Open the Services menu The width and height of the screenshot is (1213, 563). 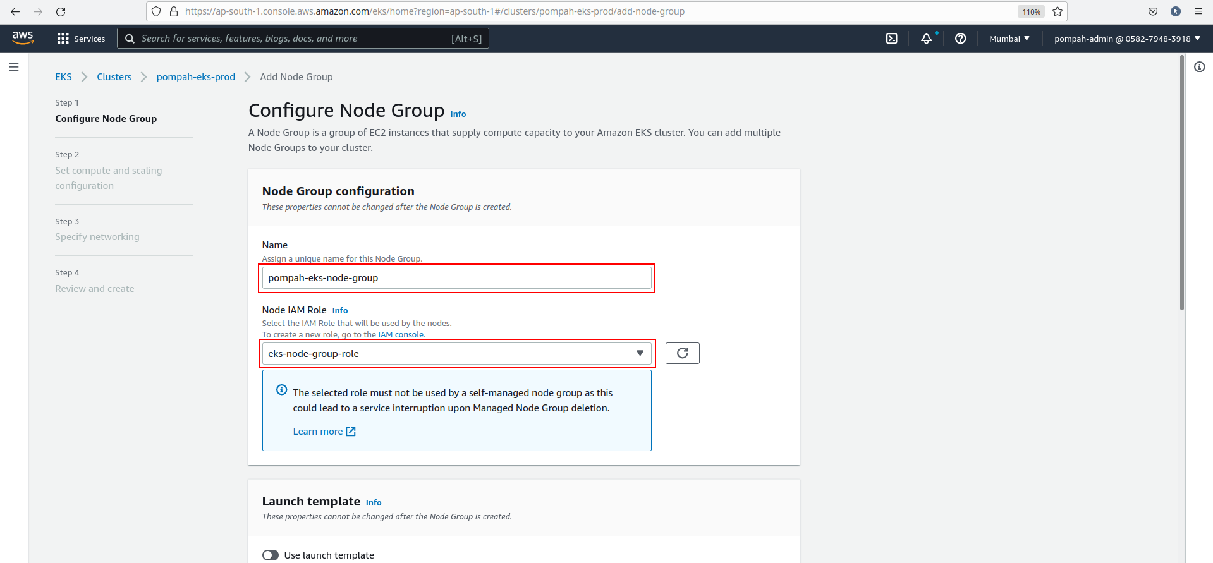point(81,39)
